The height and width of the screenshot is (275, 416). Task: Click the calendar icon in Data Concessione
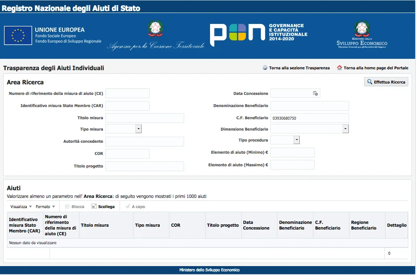point(315,93)
